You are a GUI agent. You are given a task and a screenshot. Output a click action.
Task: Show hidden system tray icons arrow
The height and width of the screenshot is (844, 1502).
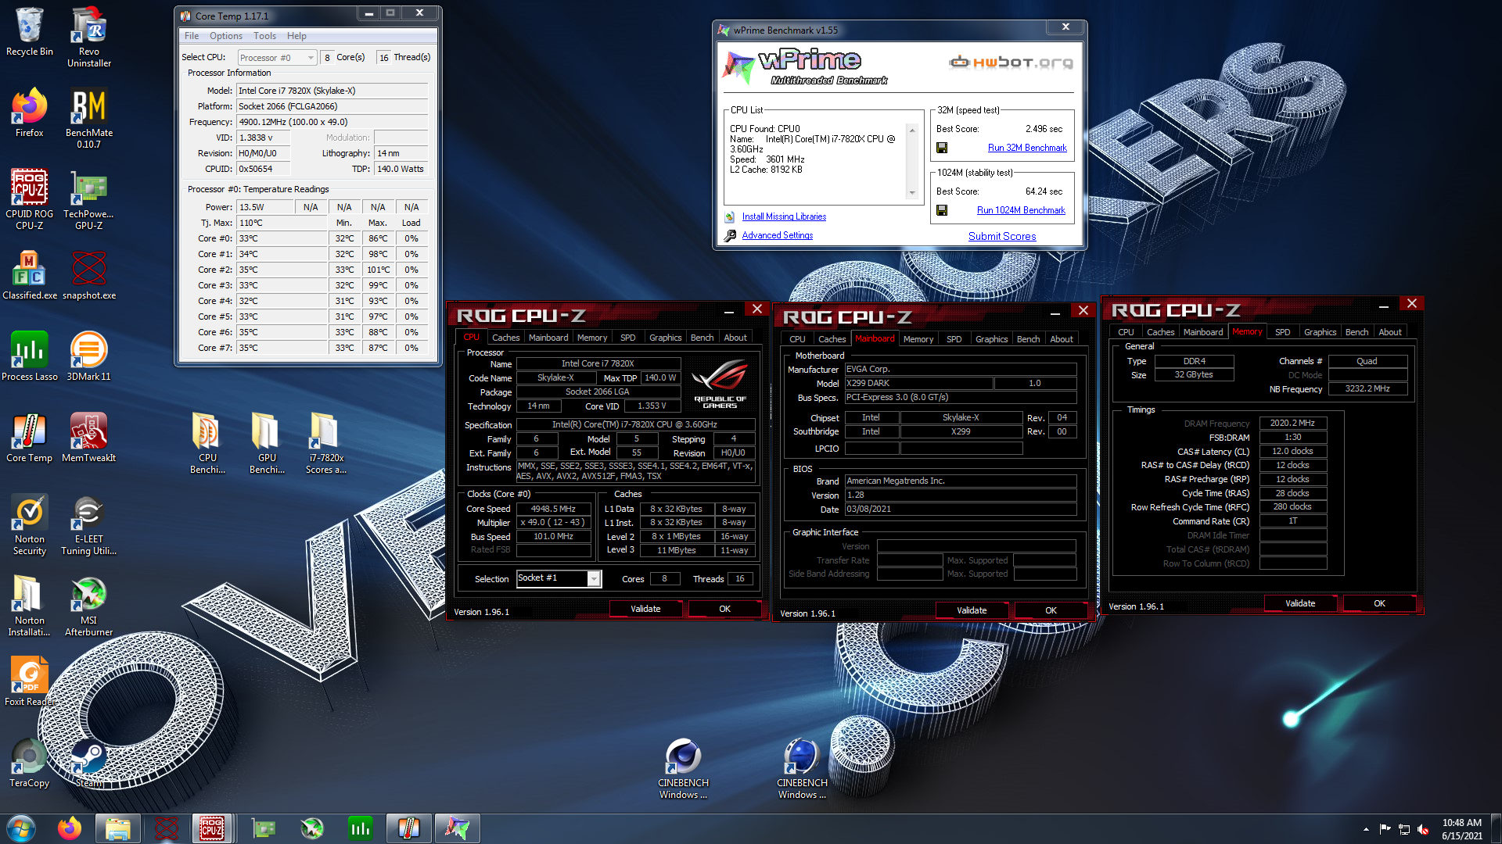click(x=1366, y=829)
